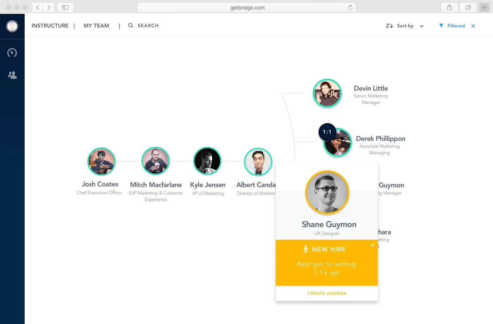This screenshot has height=324, width=493.
Task: Click the Filtered label
Action: pos(456,26)
